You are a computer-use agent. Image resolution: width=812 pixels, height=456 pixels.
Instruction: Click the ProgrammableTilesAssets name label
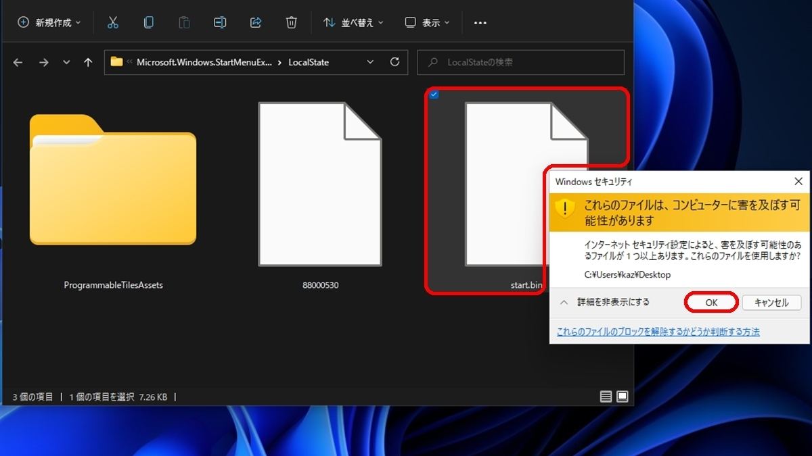pyautogui.click(x=113, y=285)
